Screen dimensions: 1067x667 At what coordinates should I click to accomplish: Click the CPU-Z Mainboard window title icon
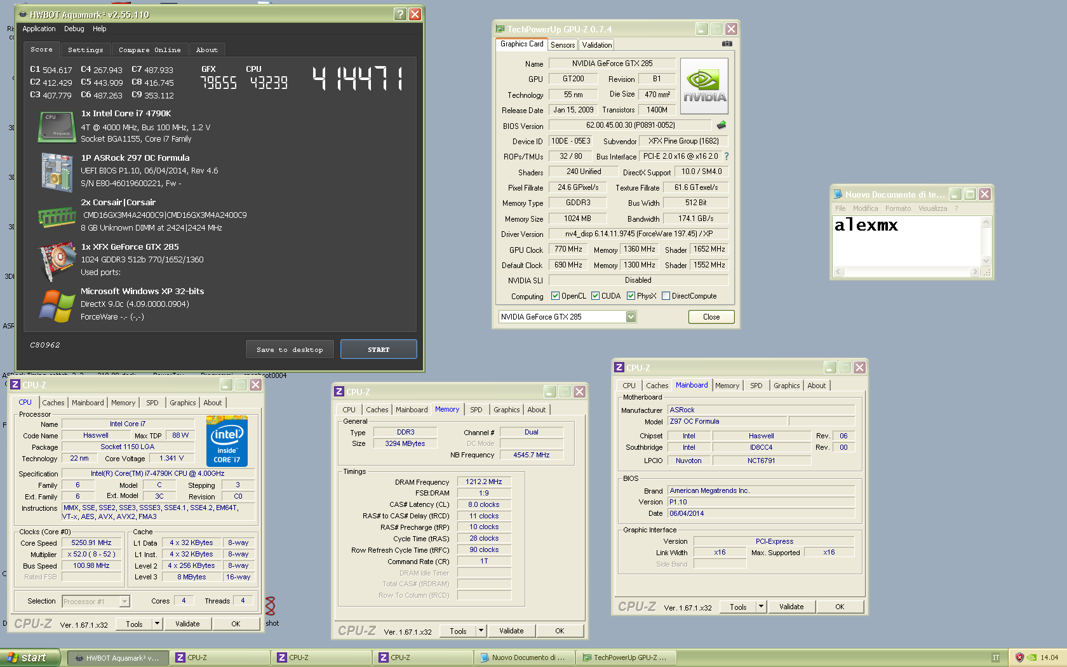pyautogui.click(x=619, y=367)
